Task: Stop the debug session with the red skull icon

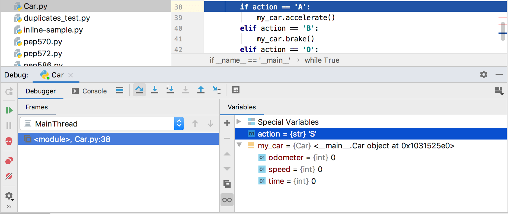Action: 9,141
